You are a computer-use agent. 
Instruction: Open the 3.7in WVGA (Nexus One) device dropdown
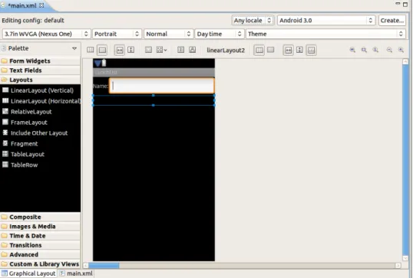46,34
